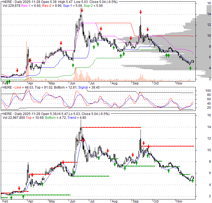212x203 pixels.
Task: Click the red sell arrow above the June peak in the top chart
Action: pos(82,10)
